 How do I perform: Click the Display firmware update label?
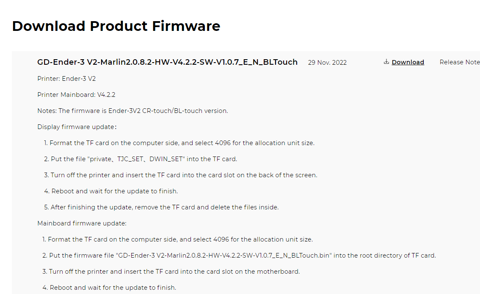(x=77, y=127)
